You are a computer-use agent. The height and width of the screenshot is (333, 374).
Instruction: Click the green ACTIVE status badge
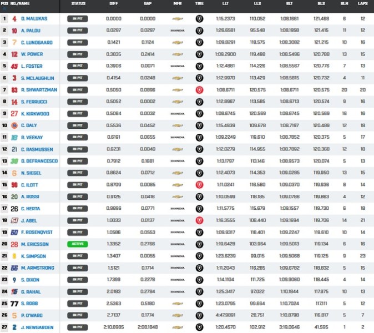pyautogui.click(x=78, y=244)
